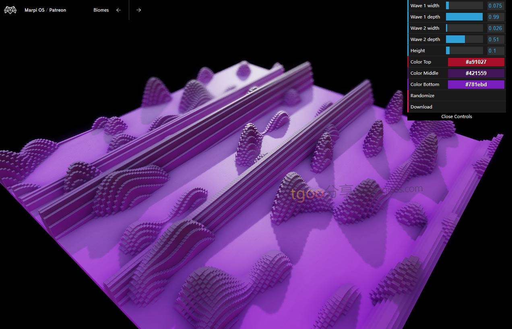The image size is (512, 329).
Task: Adjust the Wave 1 width slider
Action: point(464,6)
